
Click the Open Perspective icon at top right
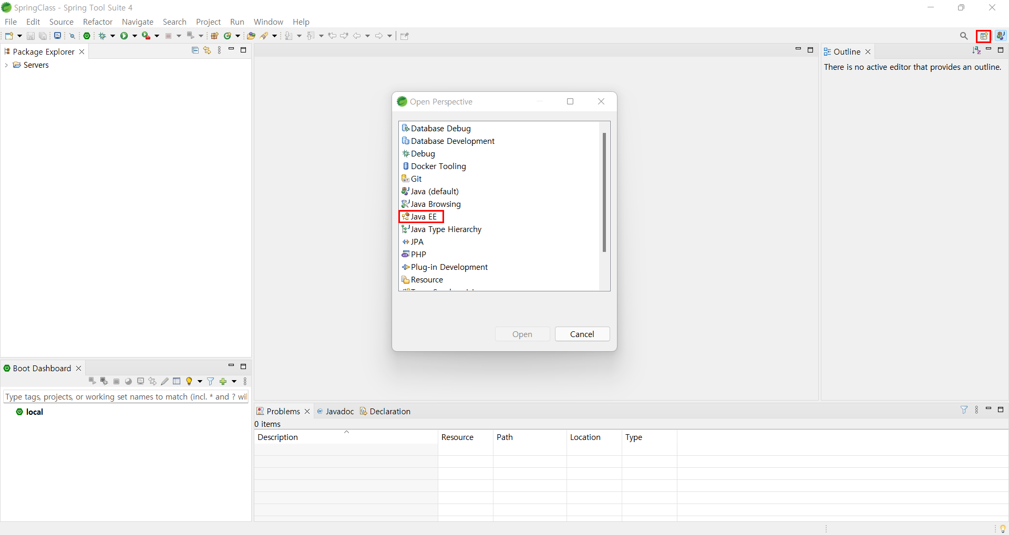click(x=984, y=36)
